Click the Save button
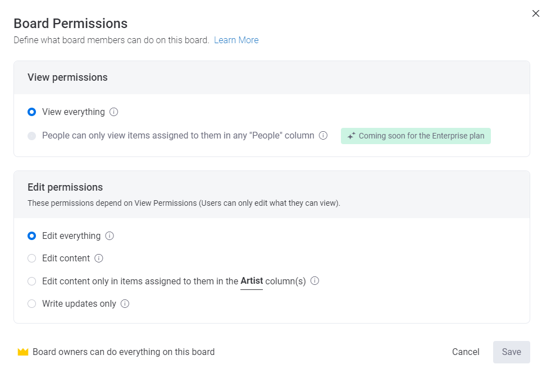The height and width of the screenshot is (369, 542). tap(511, 352)
